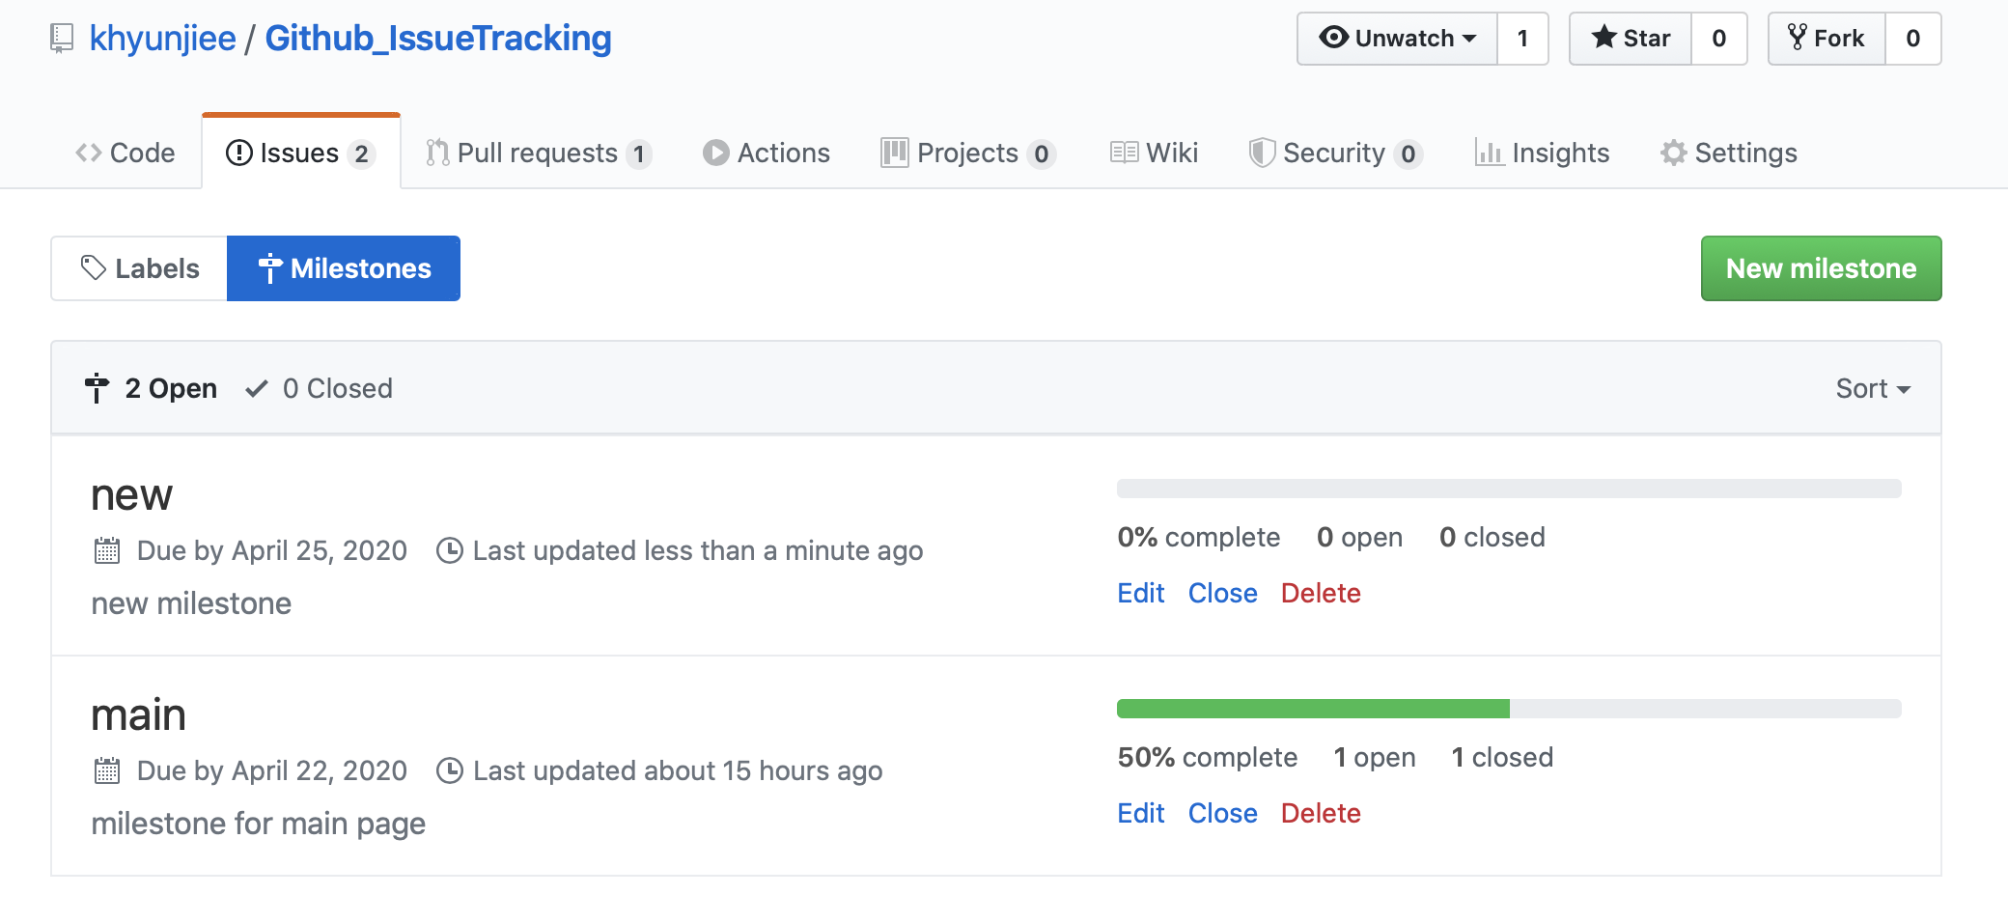Viewport: 2008px width, 923px height.
Task: Open the 'main' milestone title
Action: (x=138, y=715)
